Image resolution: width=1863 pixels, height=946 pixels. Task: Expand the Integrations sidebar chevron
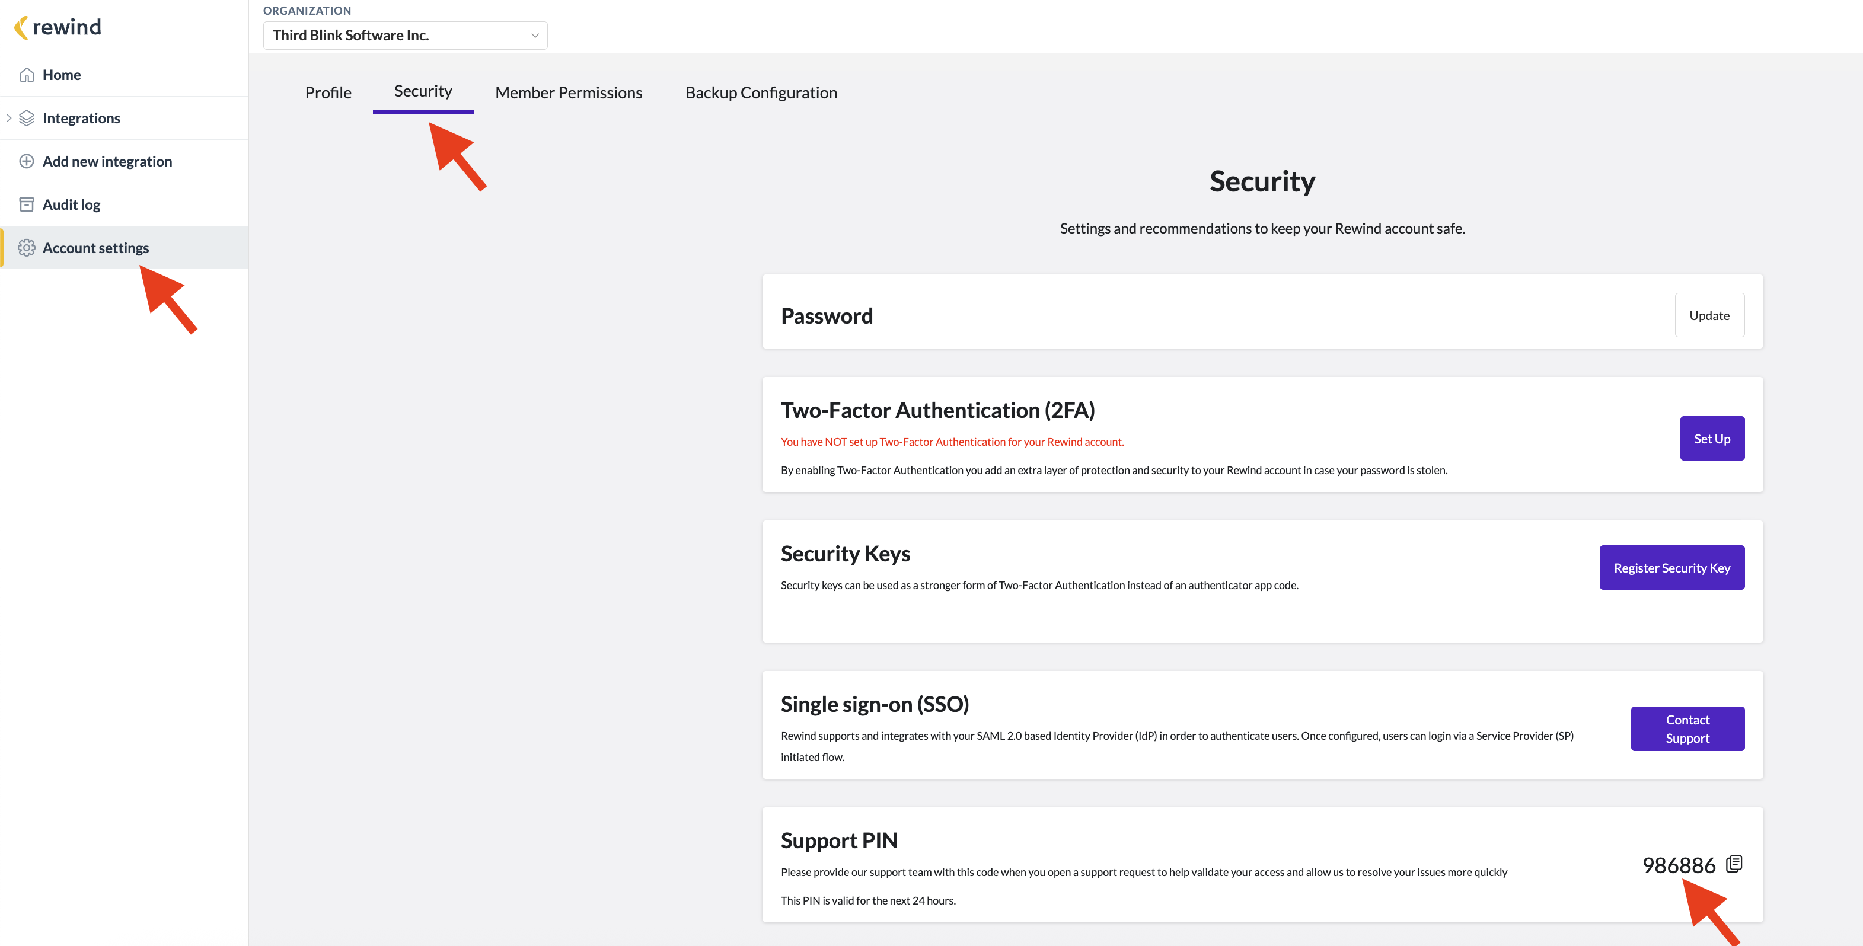click(9, 118)
